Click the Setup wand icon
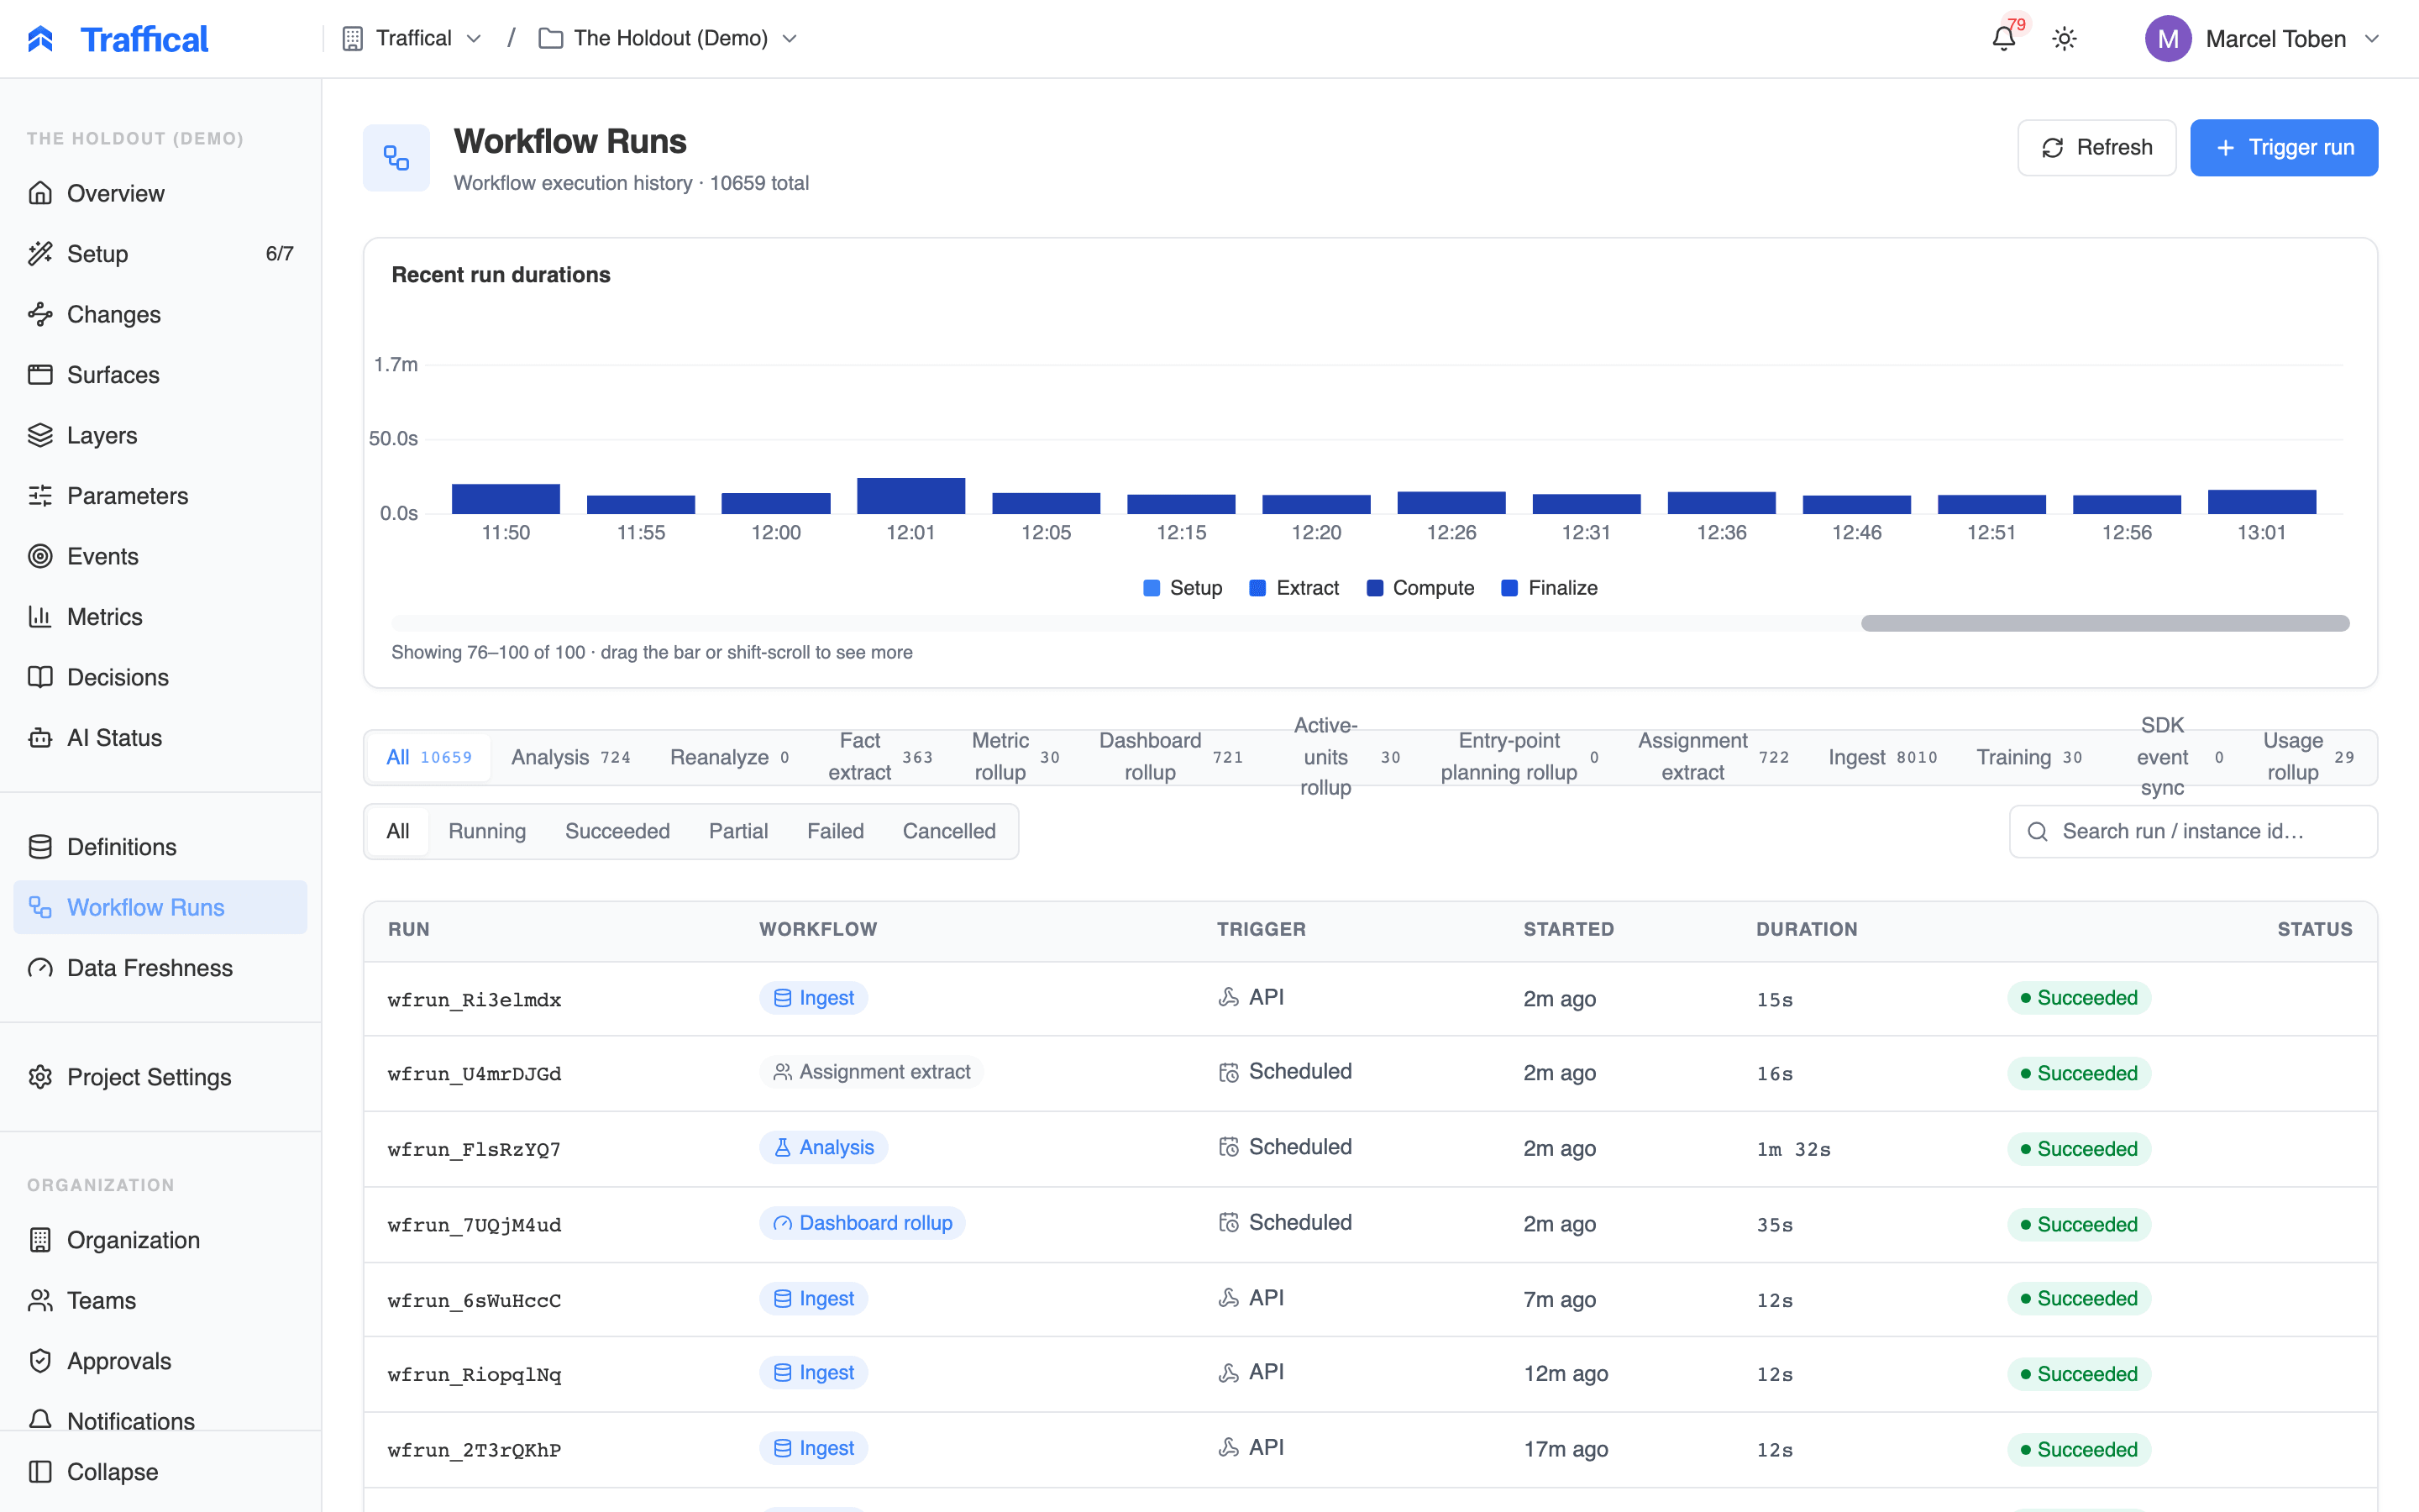The width and height of the screenshot is (2419, 1512). coord(40,253)
